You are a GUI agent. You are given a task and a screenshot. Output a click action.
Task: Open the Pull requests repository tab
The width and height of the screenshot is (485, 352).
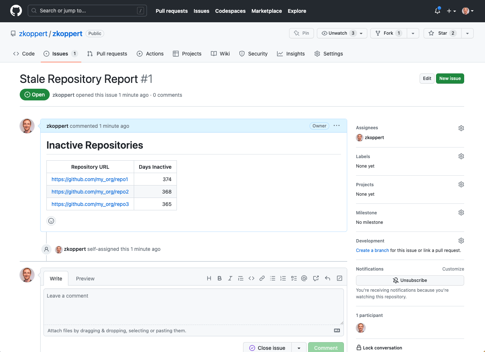pyautogui.click(x=107, y=54)
